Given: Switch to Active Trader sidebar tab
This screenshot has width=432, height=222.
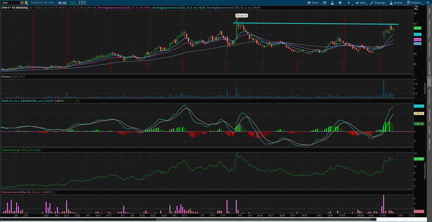Looking at the screenshot, I should point(429,49).
